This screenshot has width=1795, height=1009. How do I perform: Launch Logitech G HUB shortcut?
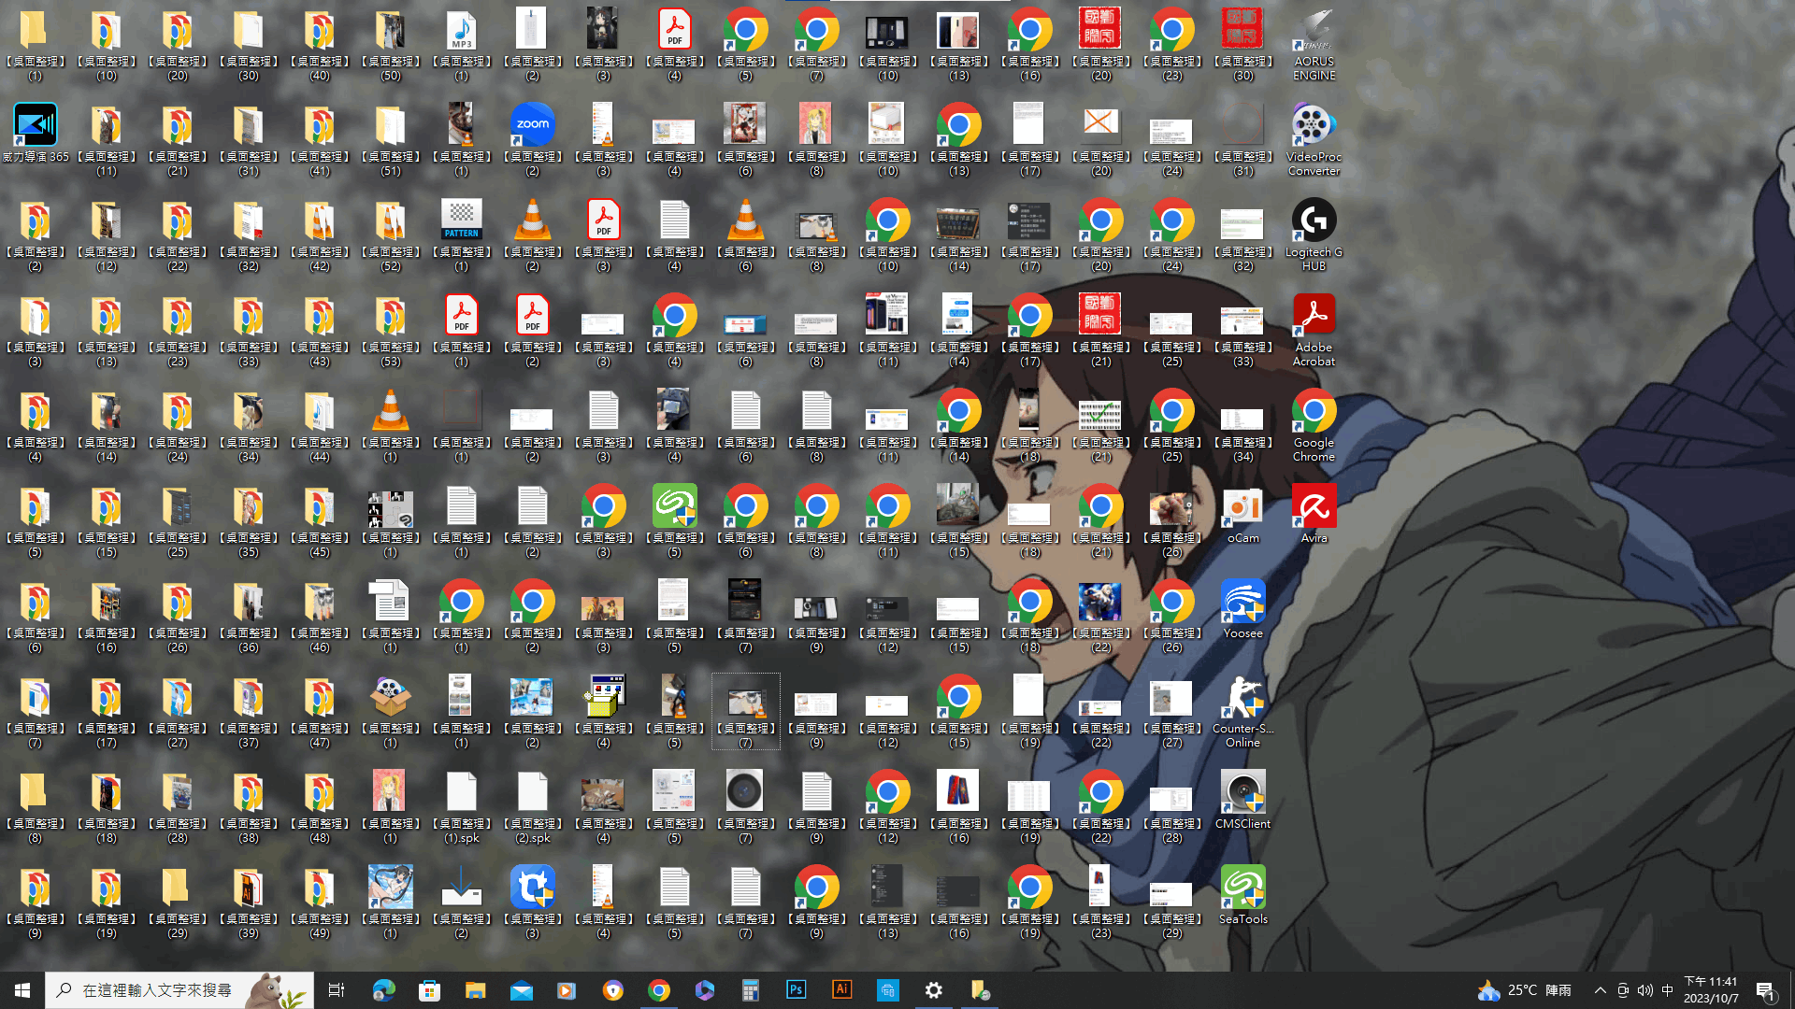point(1314,221)
